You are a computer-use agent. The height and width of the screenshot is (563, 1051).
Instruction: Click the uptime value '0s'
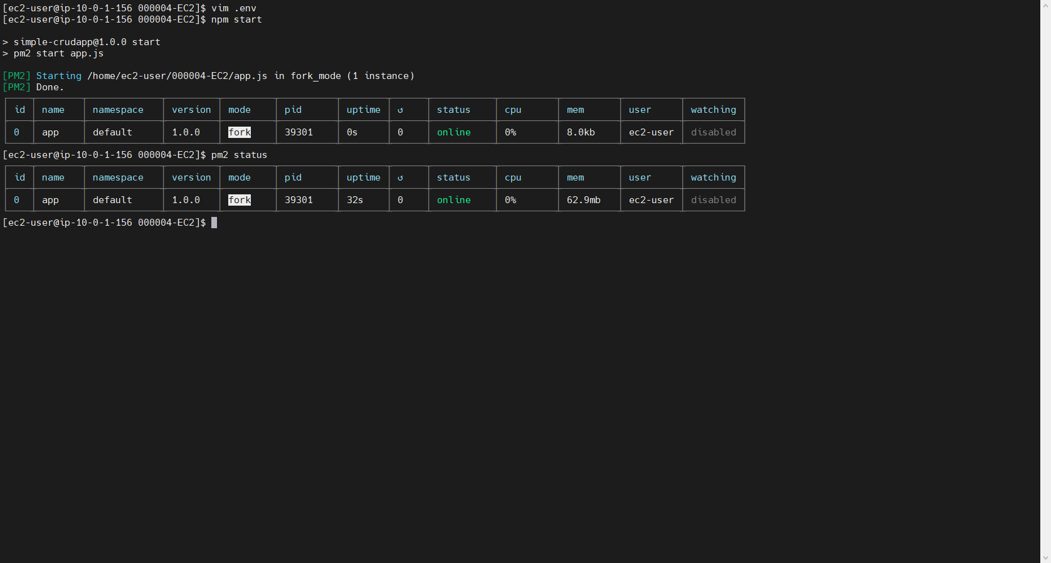pyautogui.click(x=352, y=132)
